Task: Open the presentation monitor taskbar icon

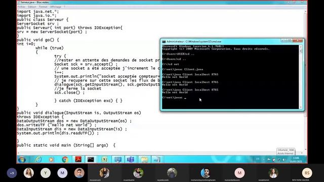Action: click(118, 160)
